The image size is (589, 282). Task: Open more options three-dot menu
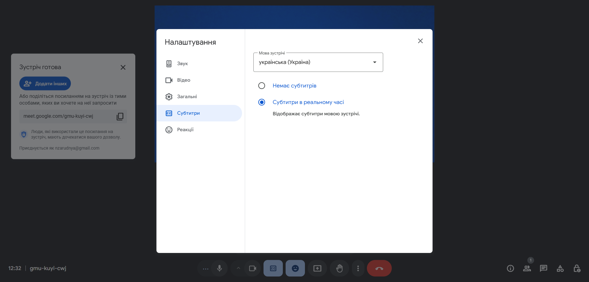(x=358, y=268)
